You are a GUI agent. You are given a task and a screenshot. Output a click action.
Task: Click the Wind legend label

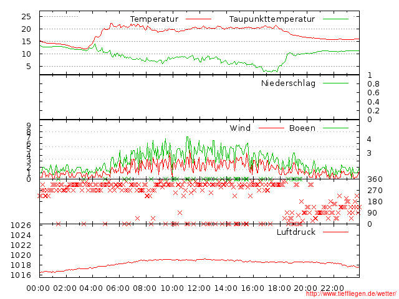tap(240, 128)
